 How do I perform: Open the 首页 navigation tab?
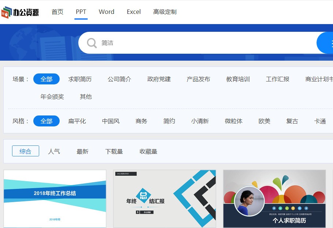57,12
